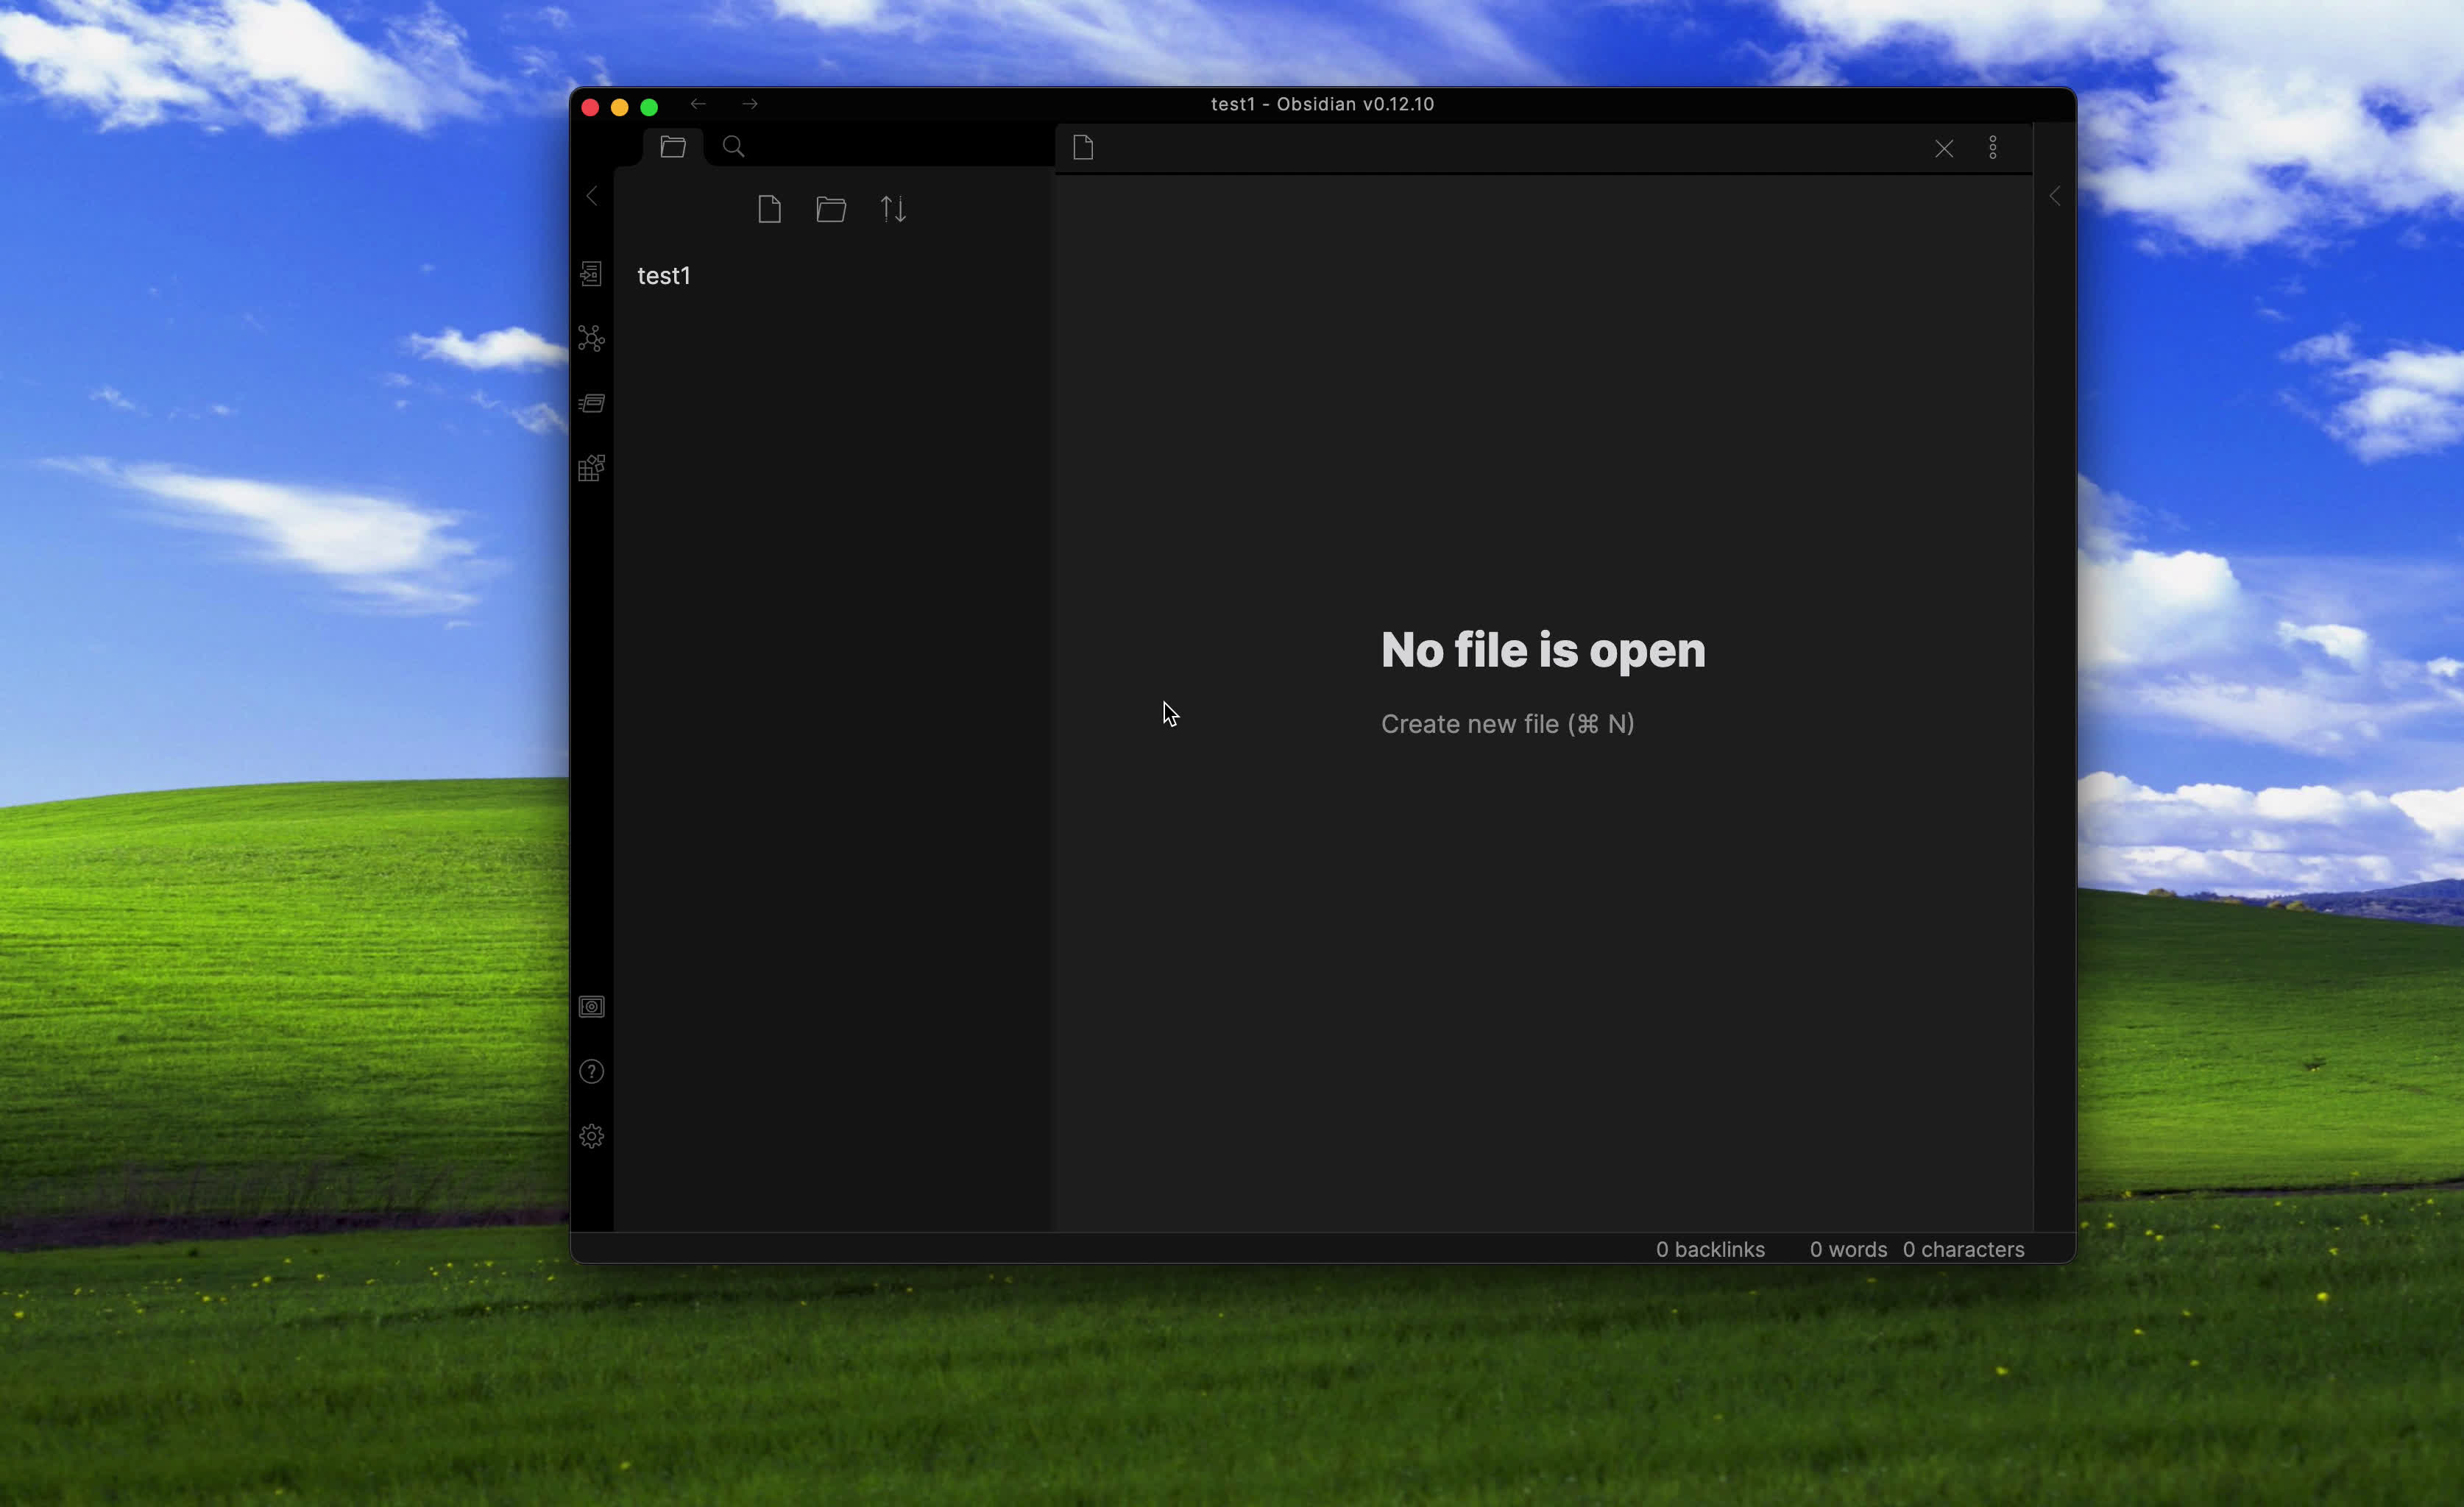Navigate forward with the arrow
This screenshot has width=2464, height=1507.
point(750,104)
